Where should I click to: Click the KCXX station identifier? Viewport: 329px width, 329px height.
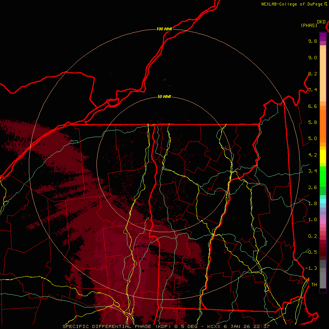[x=214, y=326]
